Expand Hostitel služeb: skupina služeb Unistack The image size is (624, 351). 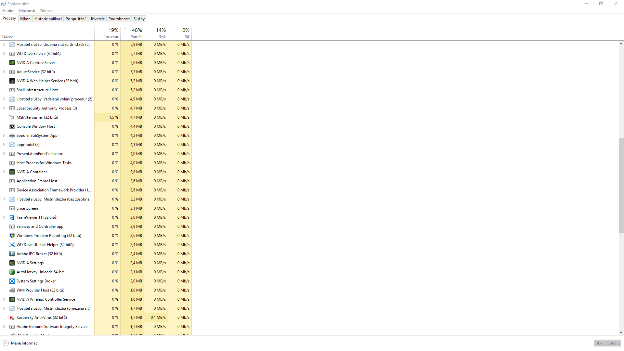pos(4,45)
